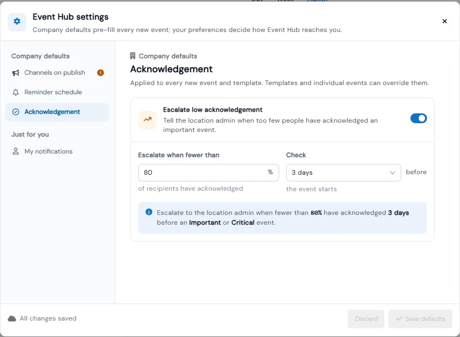
Task: Click the bold Important word in the summary
Action: (205, 223)
